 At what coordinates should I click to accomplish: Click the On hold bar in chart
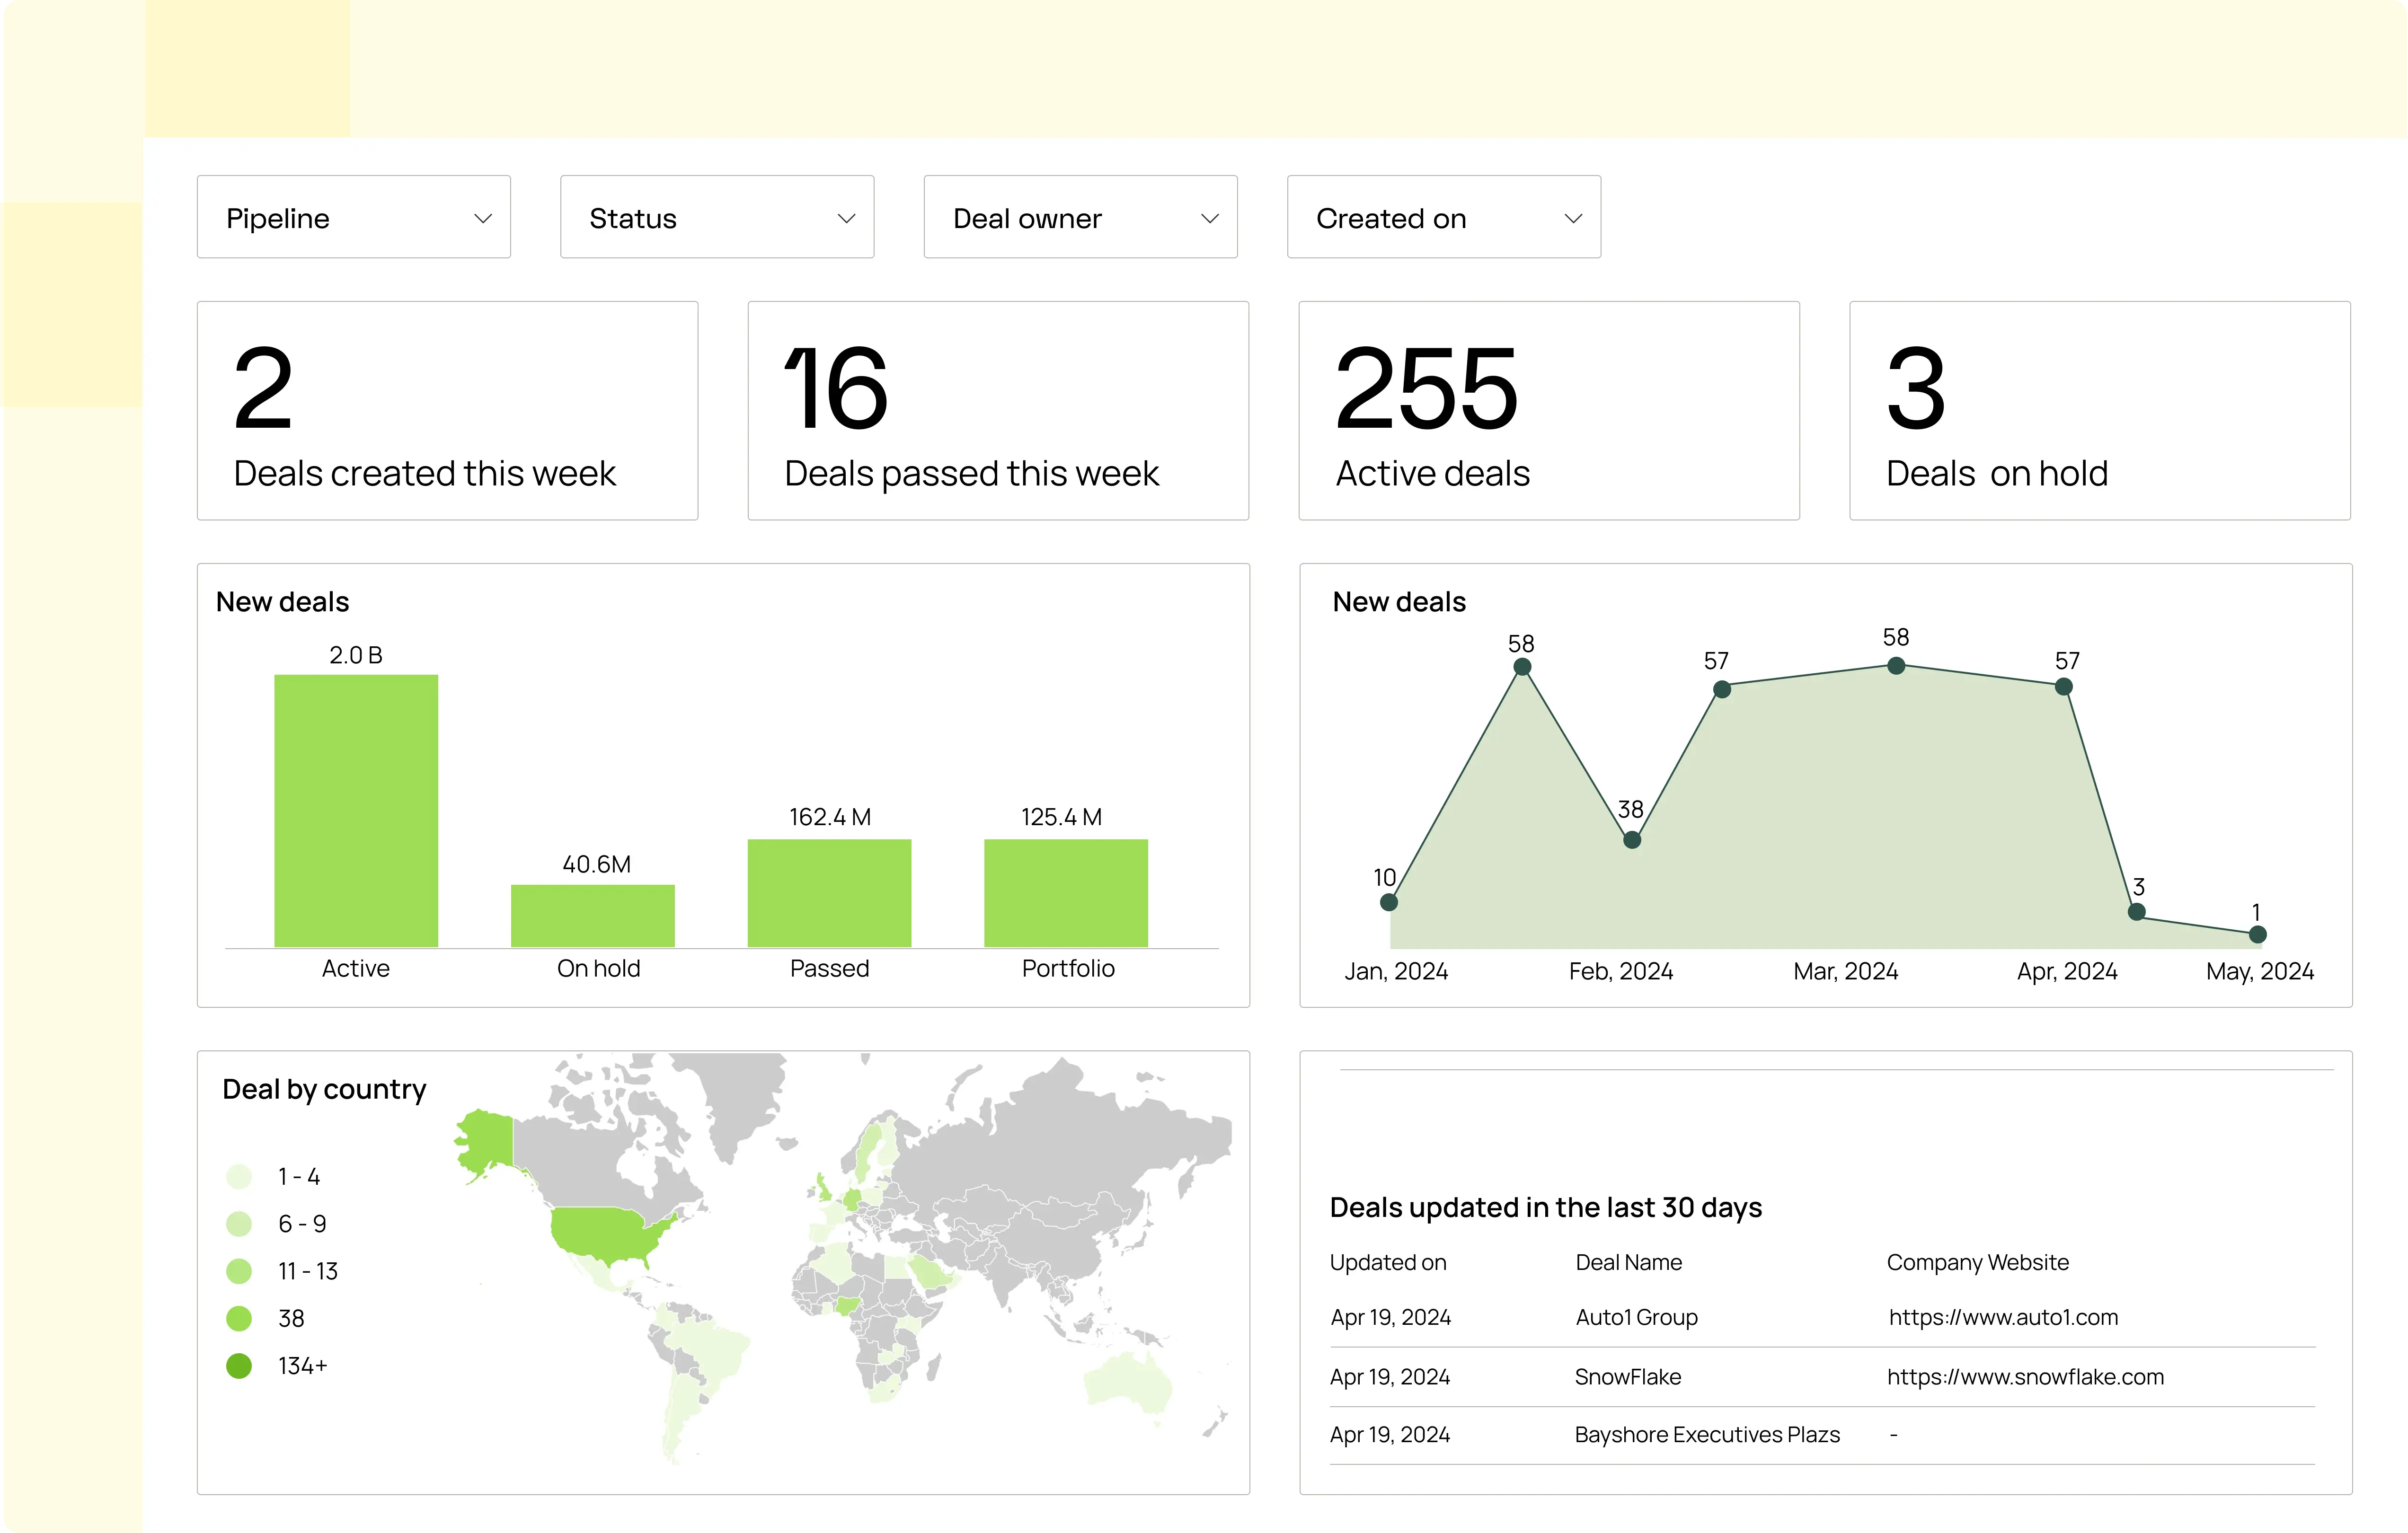593,916
